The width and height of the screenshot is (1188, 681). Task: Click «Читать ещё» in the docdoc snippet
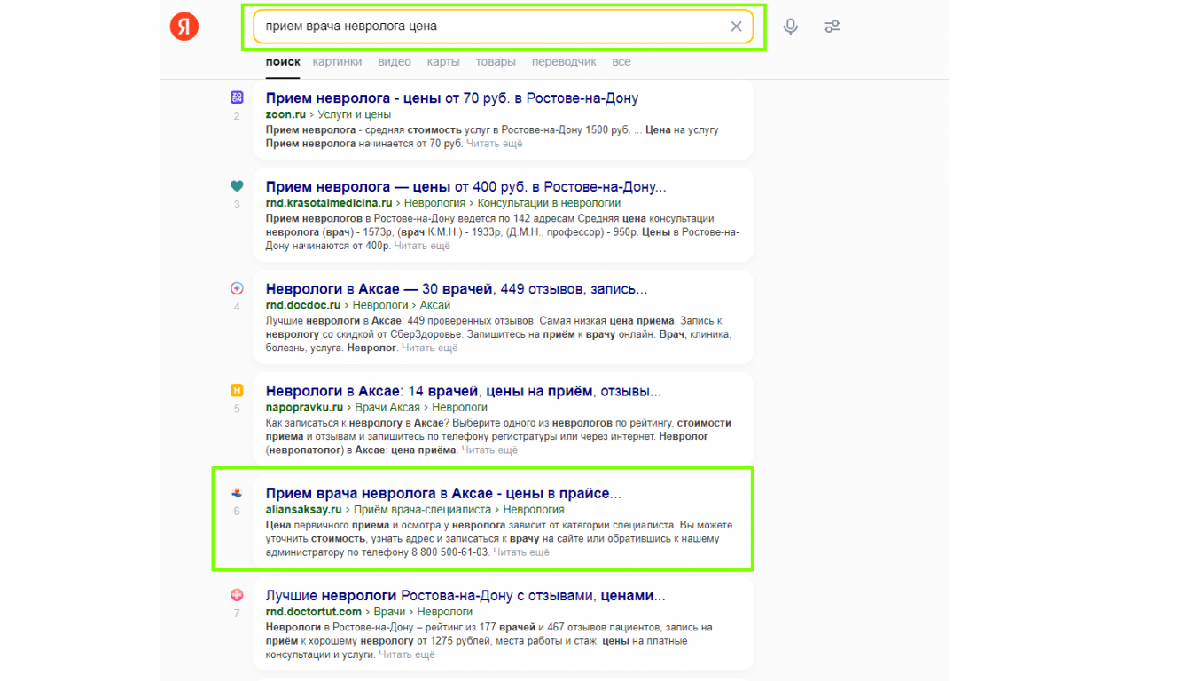[x=430, y=348]
